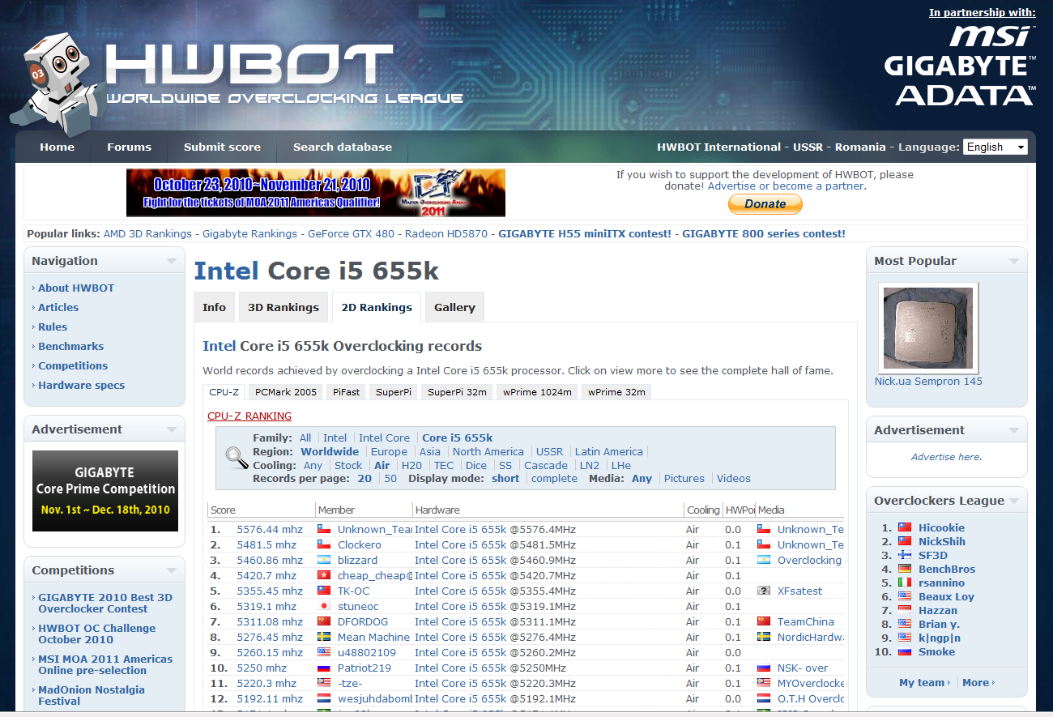Collapse the Navigation panel
The image size is (1053, 717).
point(171,260)
